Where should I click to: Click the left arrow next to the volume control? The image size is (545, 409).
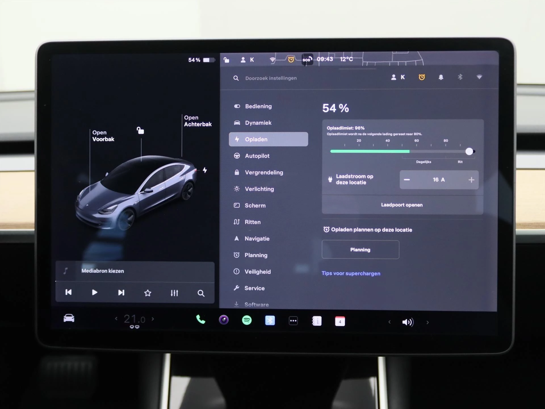389,322
